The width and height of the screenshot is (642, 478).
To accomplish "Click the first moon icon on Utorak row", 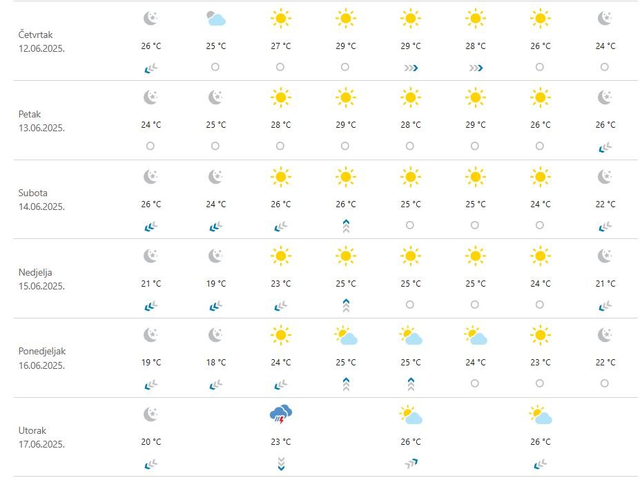I will pos(151,414).
